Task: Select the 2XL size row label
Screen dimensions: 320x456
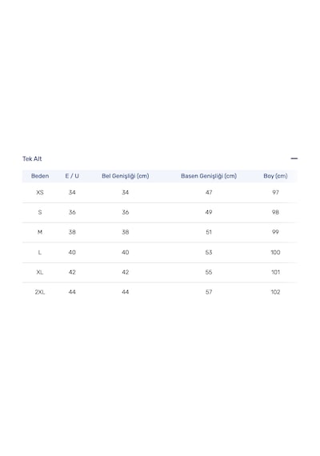Action: [x=40, y=292]
